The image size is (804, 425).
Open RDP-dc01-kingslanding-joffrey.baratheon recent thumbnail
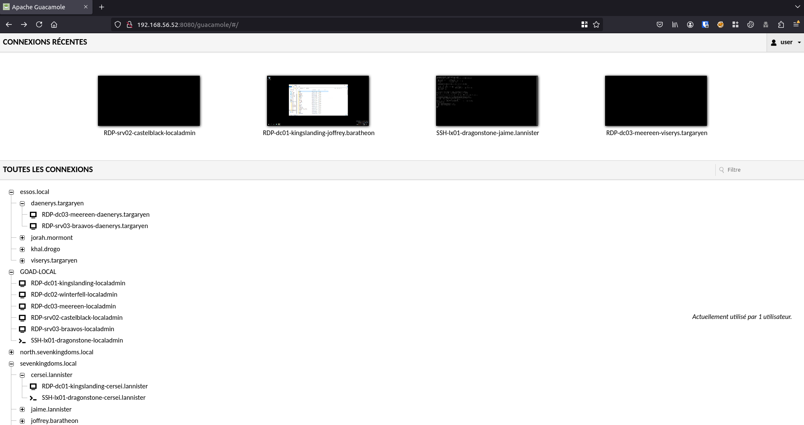(318, 101)
